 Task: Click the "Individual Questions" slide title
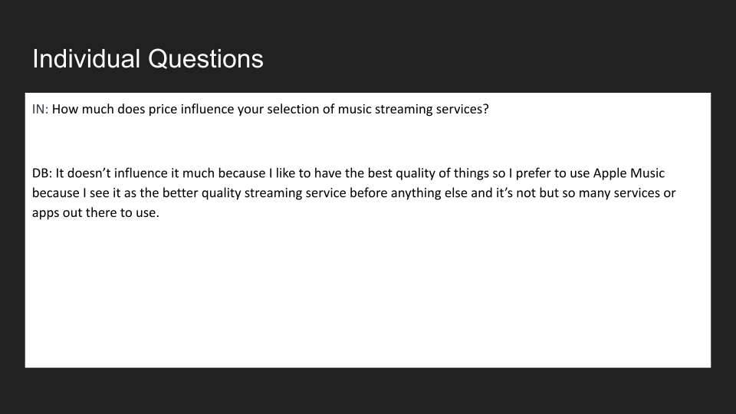[x=148, y=59]
